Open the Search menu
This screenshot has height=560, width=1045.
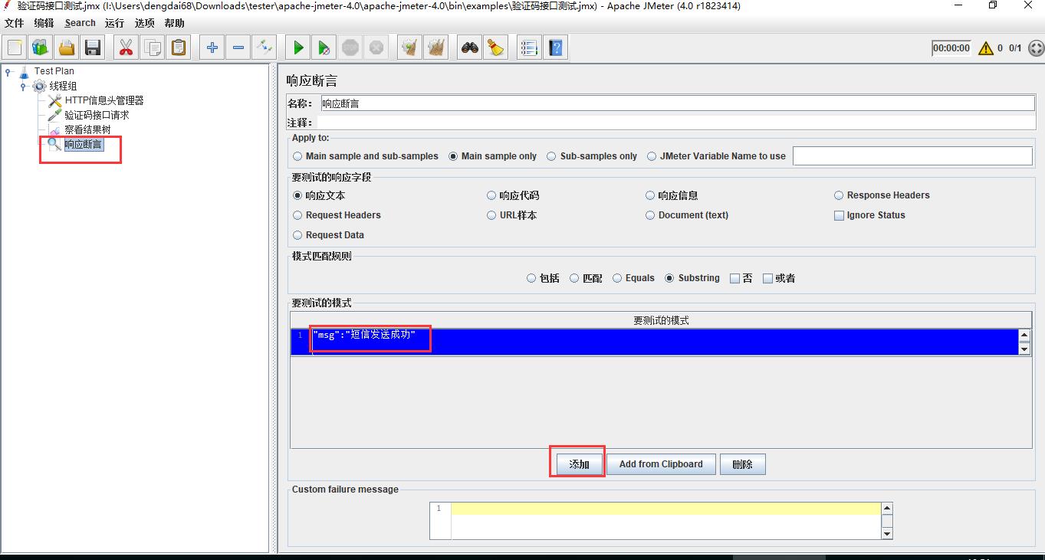[80, 23]
